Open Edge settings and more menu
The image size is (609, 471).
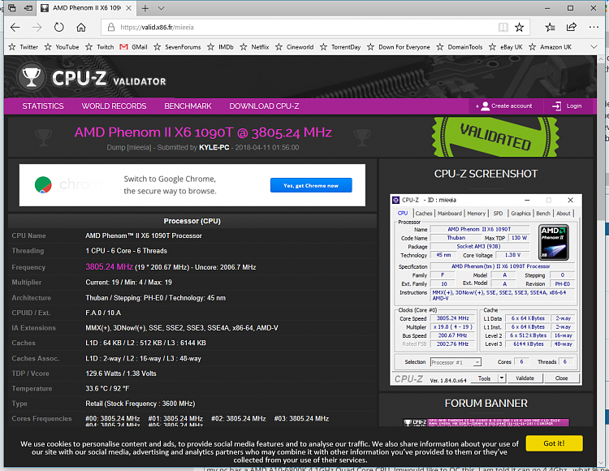point(594,27)
